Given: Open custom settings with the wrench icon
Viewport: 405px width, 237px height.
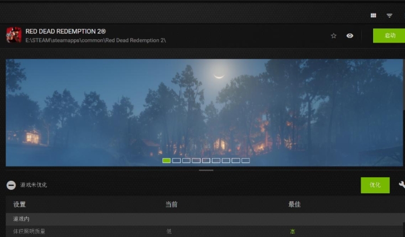Looking at the screenshot, I should (x=401, y=185).
